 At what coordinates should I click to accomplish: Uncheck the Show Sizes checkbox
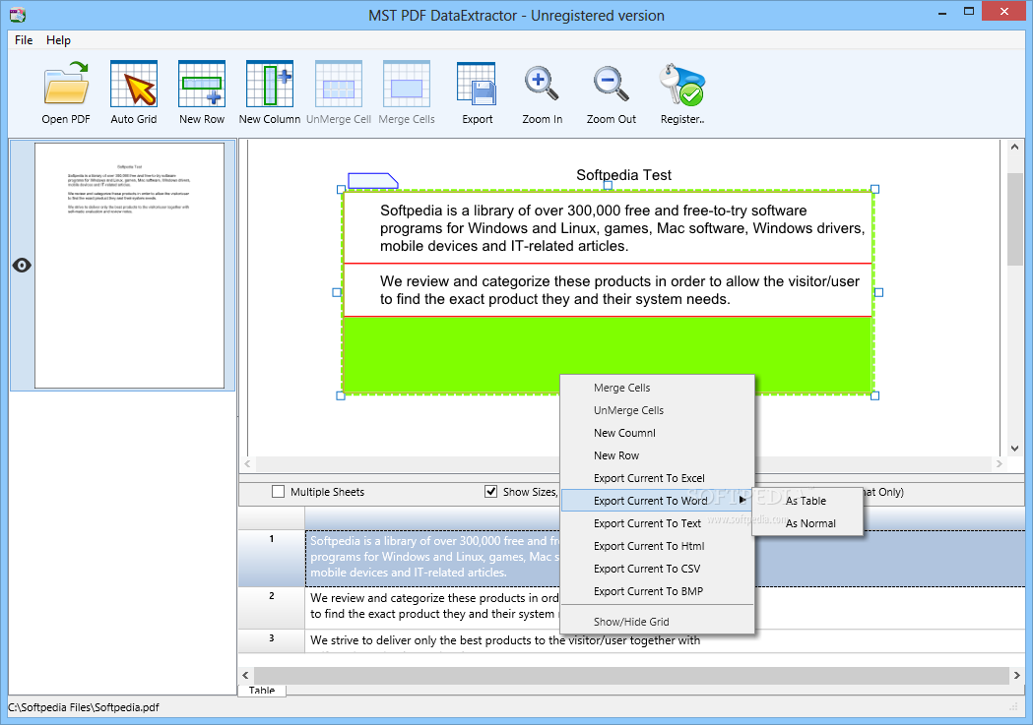(x=490, y=492)
